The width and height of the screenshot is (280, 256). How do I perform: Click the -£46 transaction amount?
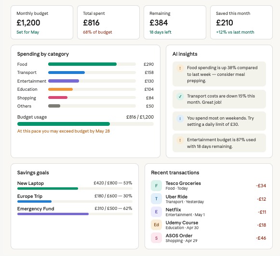tap(261, 238)
